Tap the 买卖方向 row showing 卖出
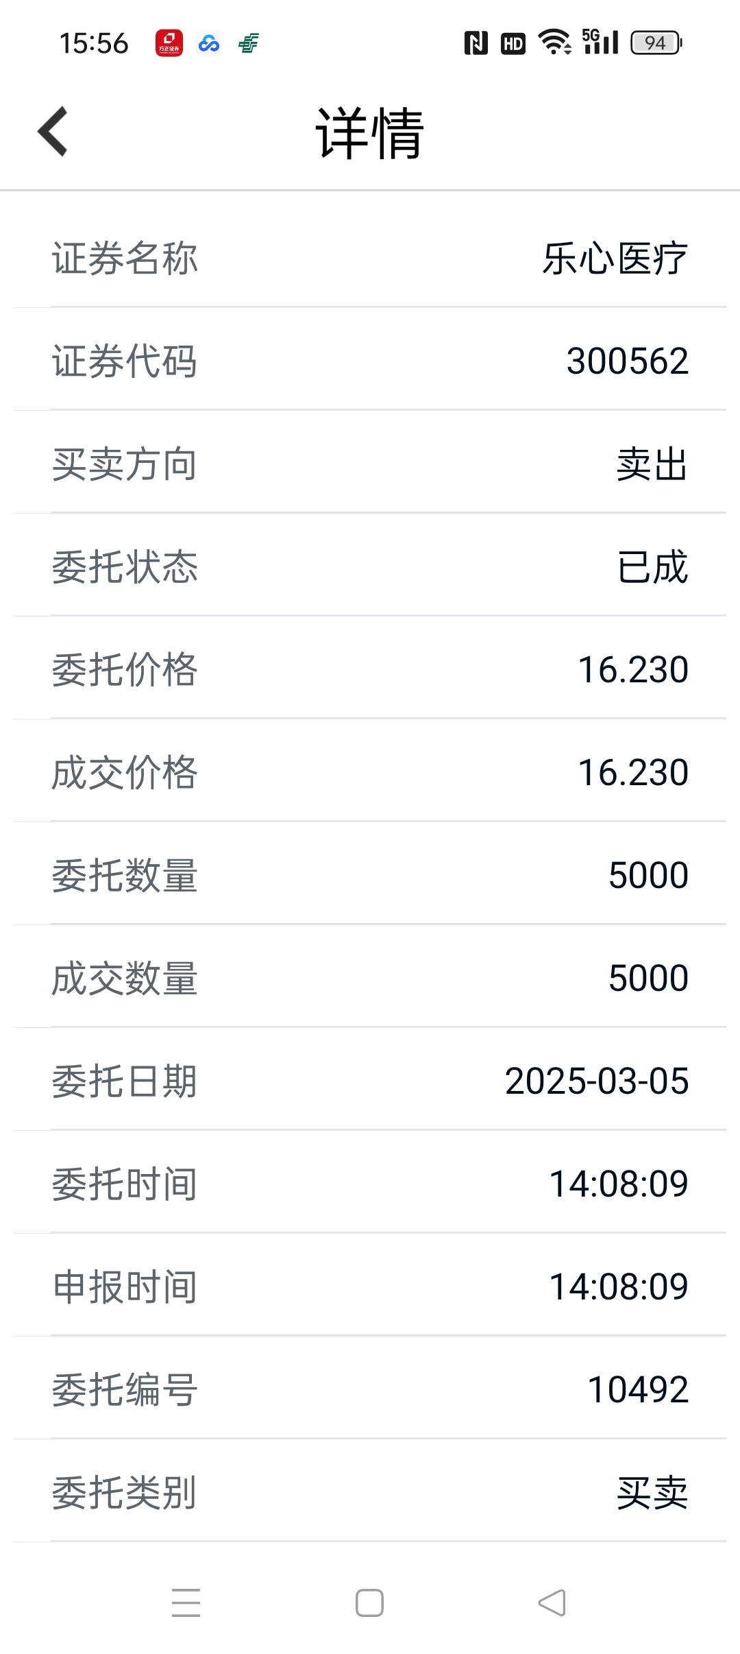This screenshot has width=740, height=1654. pyautogui.click(x=370, y=463)
